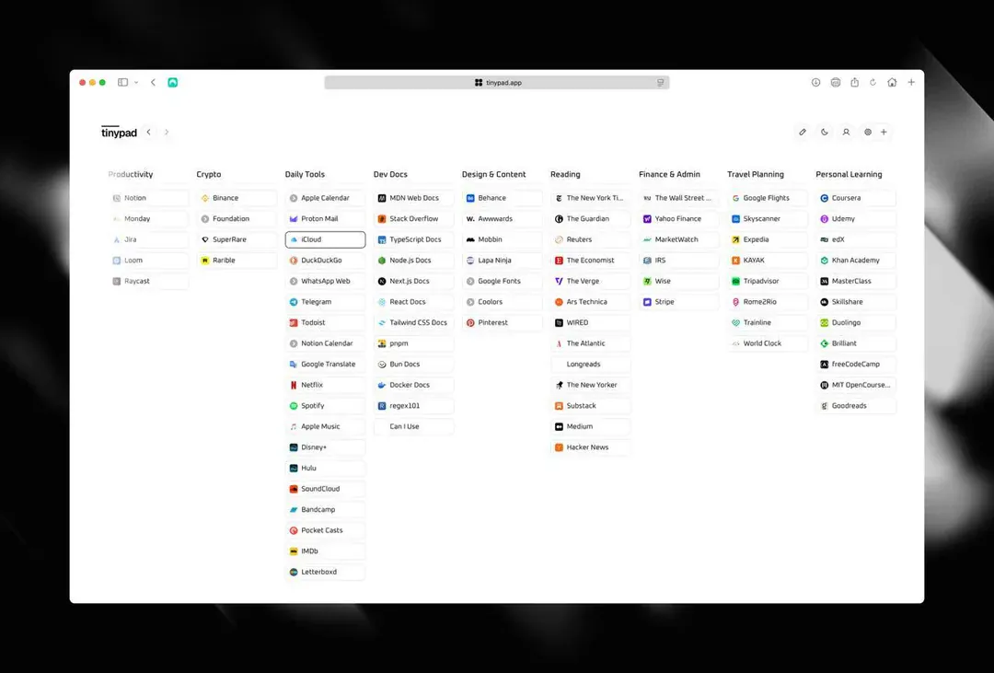
Task: Open the Tailwind CSS Docs bookmark
Action: click(413, 323)
